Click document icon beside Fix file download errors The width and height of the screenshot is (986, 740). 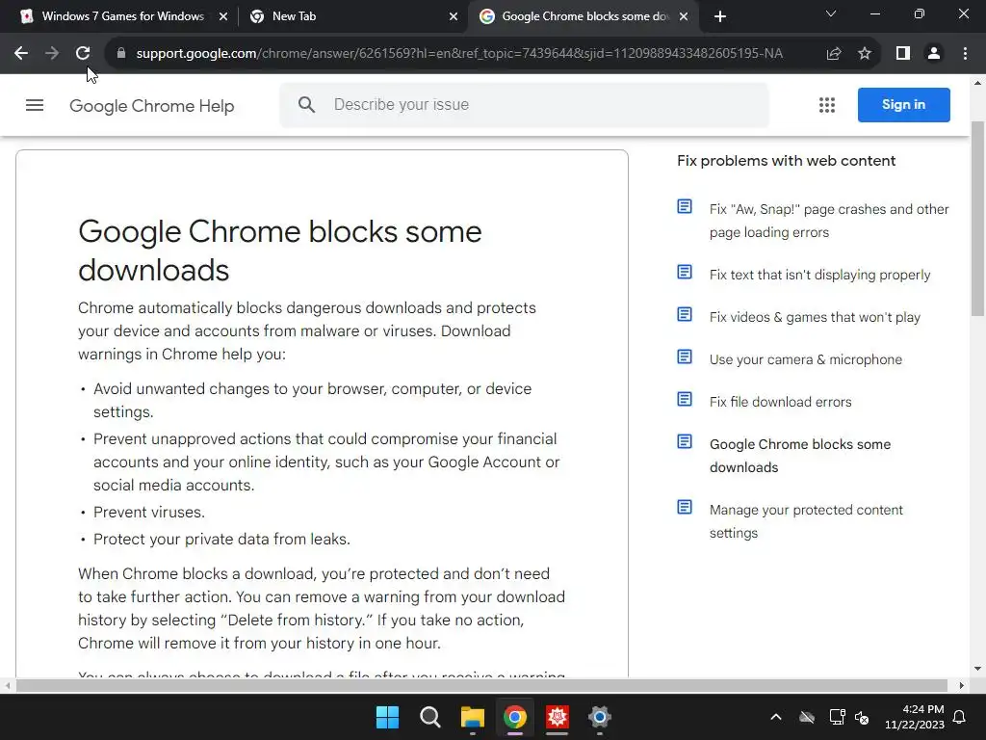point(685,399)
